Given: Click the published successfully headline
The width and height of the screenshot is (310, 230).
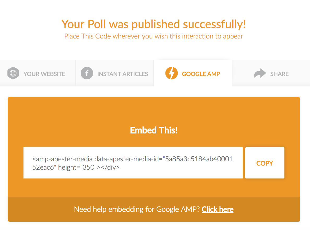Looking at the screenshot, I should pos(154,24).
